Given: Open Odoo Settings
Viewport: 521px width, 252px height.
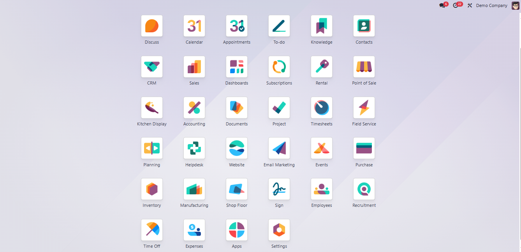Looking at the screenshot, I should (x=279, y=230).
